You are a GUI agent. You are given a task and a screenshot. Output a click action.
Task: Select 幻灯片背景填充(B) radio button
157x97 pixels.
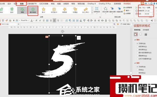pos(137,59)
